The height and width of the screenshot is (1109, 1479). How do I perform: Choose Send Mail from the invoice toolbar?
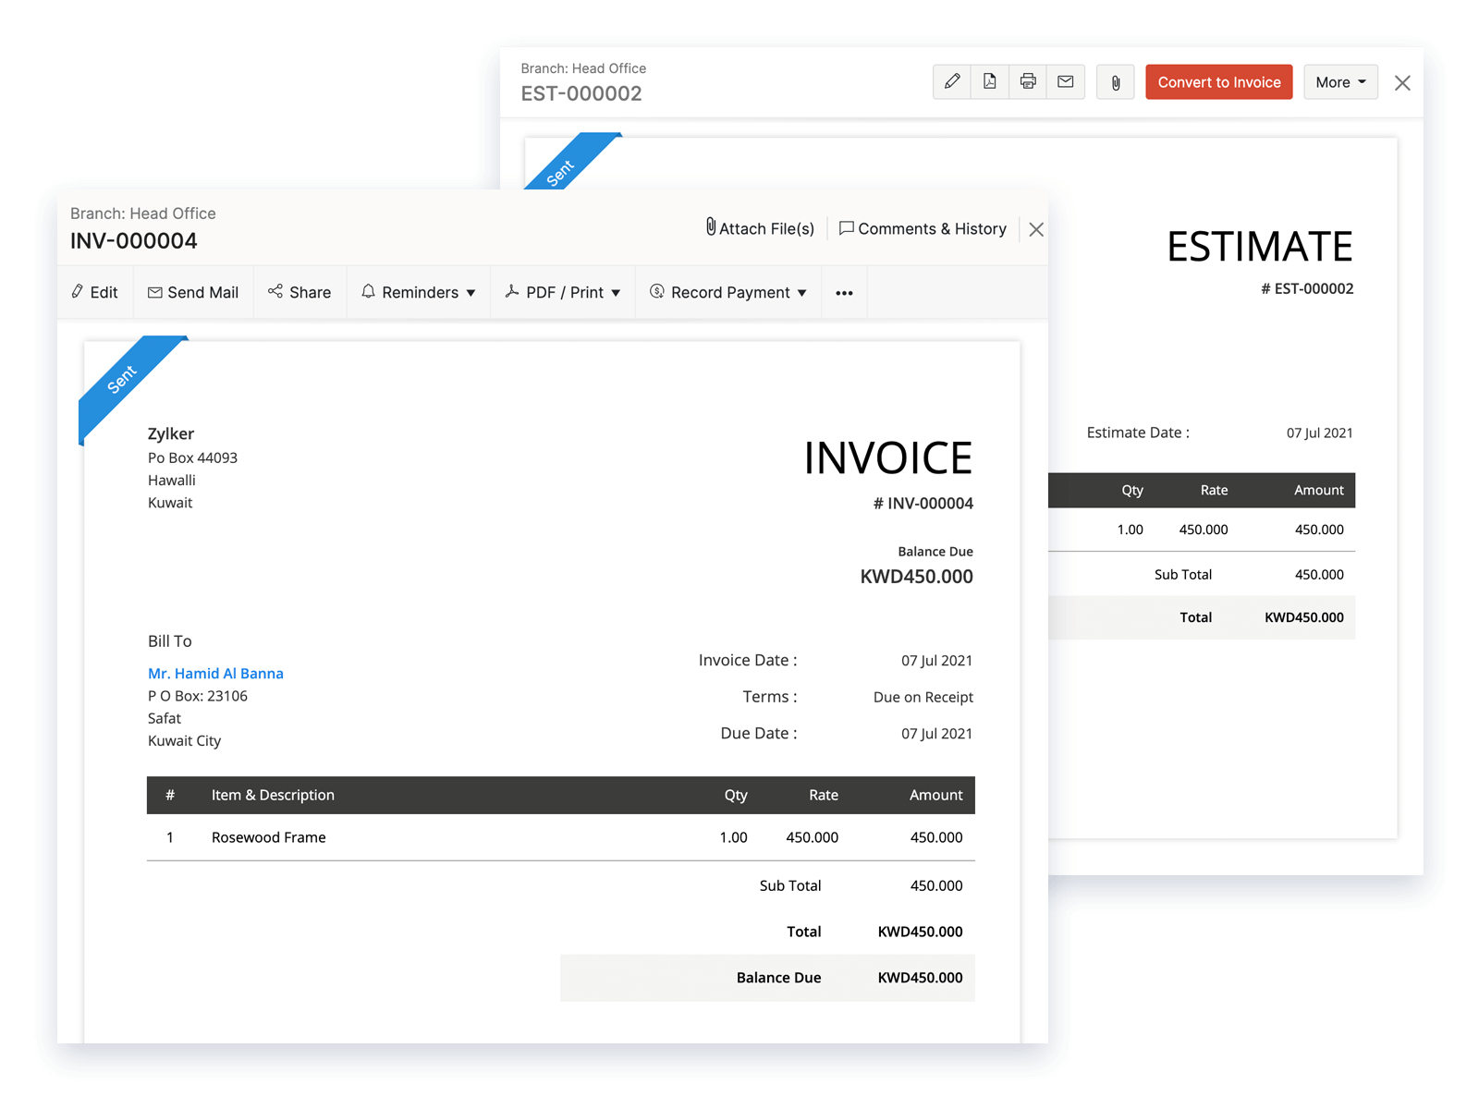pyautogui.click(x=193, y=292)
